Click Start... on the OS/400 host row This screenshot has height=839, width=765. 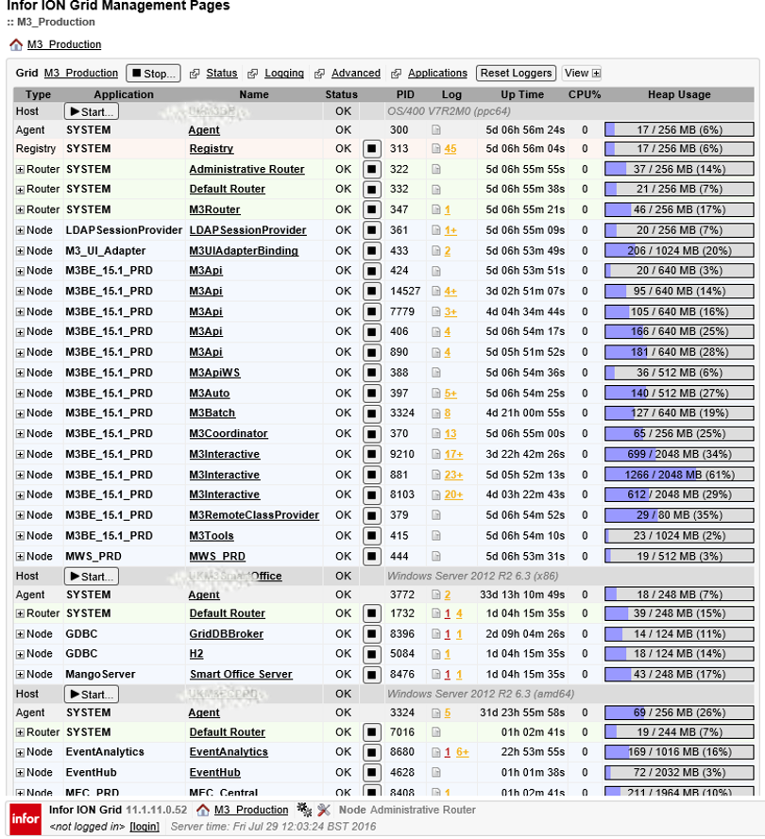[92, 111]
